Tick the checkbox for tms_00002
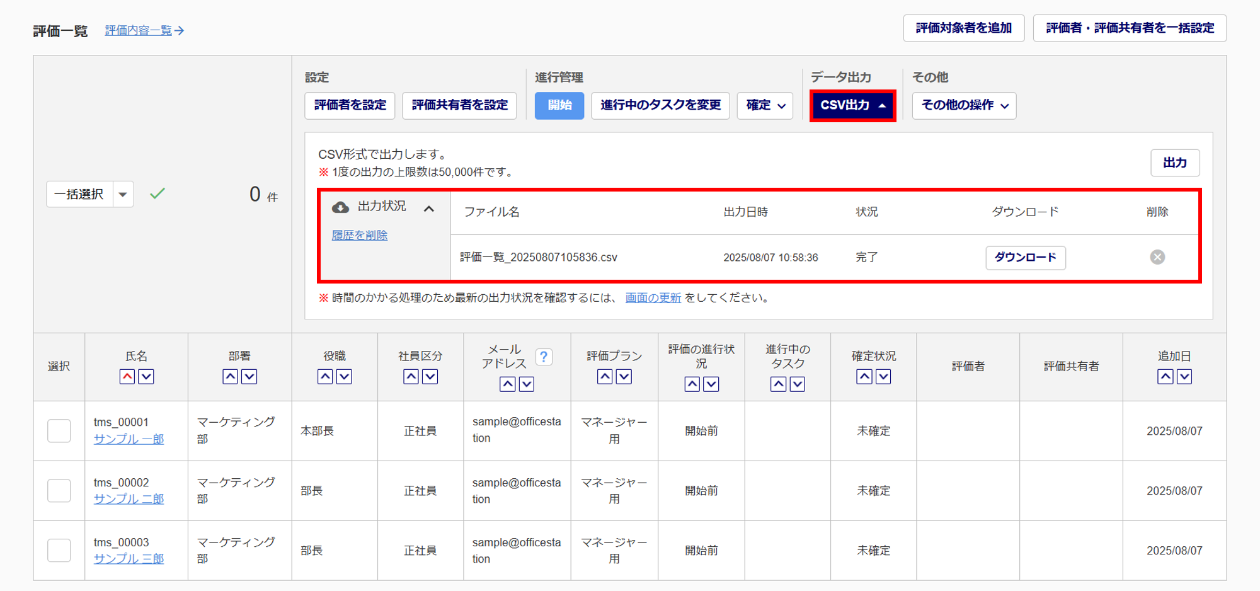The height and width of the screenshot is (591, 1260). click(59, 491)
